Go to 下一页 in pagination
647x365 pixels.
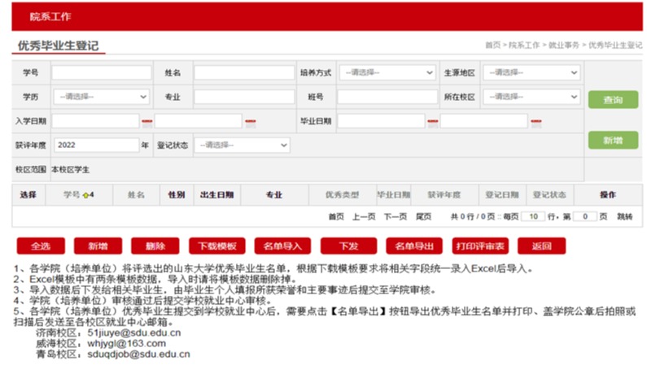[x=395, y=217]
